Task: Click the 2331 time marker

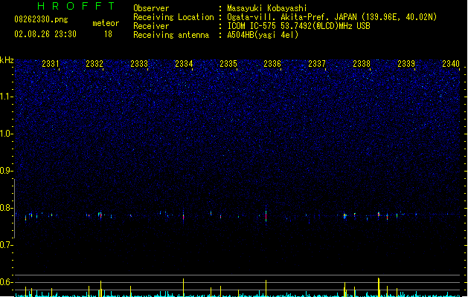Action: [50, 64]
